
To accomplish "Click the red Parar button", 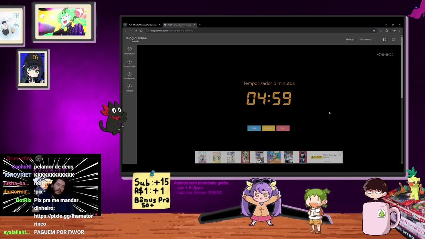I will point(283,128).
